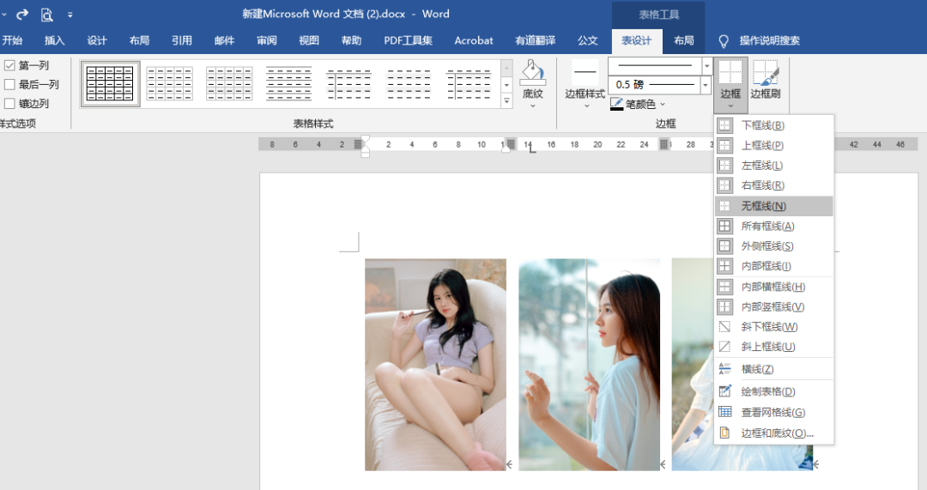
Task: Pick the 笔颜色 pen color swatch icon
Action: pyautogui.click(x=616, y=104)
